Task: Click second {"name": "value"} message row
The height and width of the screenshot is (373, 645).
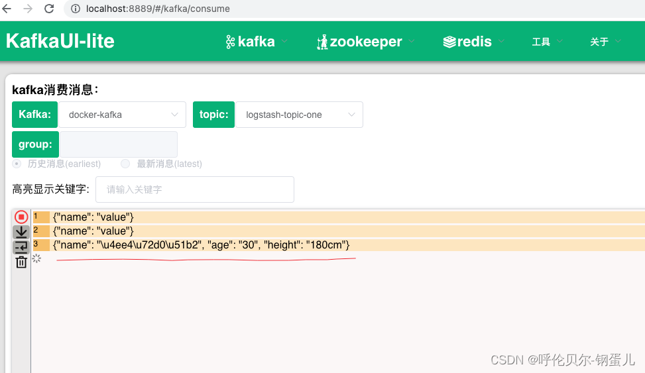Action: coord(339,231)
